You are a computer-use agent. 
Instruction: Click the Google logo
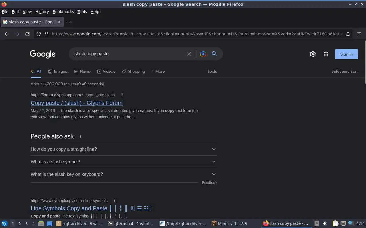tap(43, 54)
